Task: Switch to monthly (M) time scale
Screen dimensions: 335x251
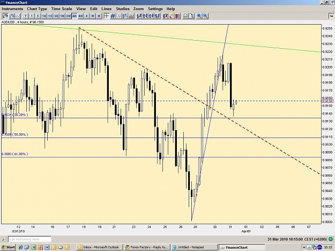Action: pyautogui.click(x=99, y=16)
